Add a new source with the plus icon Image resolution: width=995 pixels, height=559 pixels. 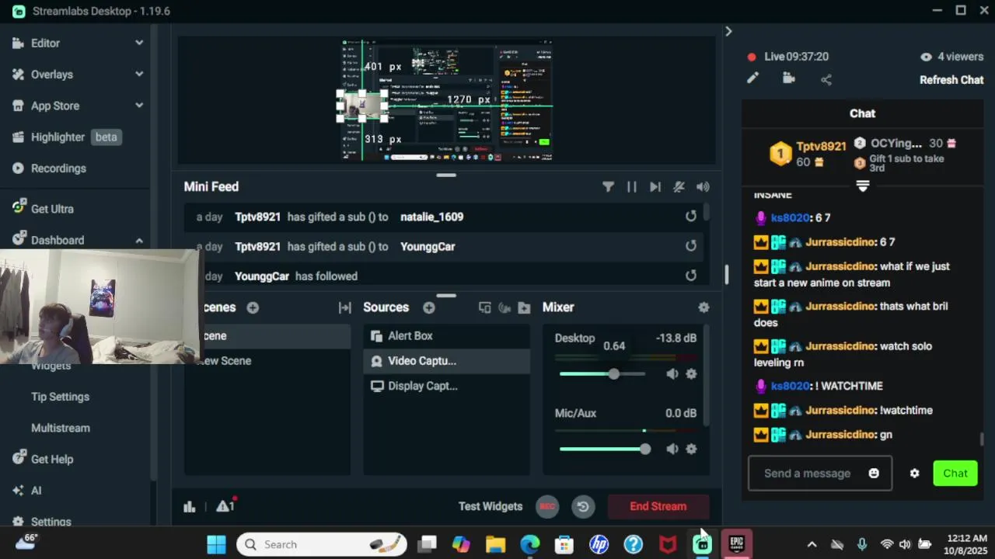click(429, 307)
